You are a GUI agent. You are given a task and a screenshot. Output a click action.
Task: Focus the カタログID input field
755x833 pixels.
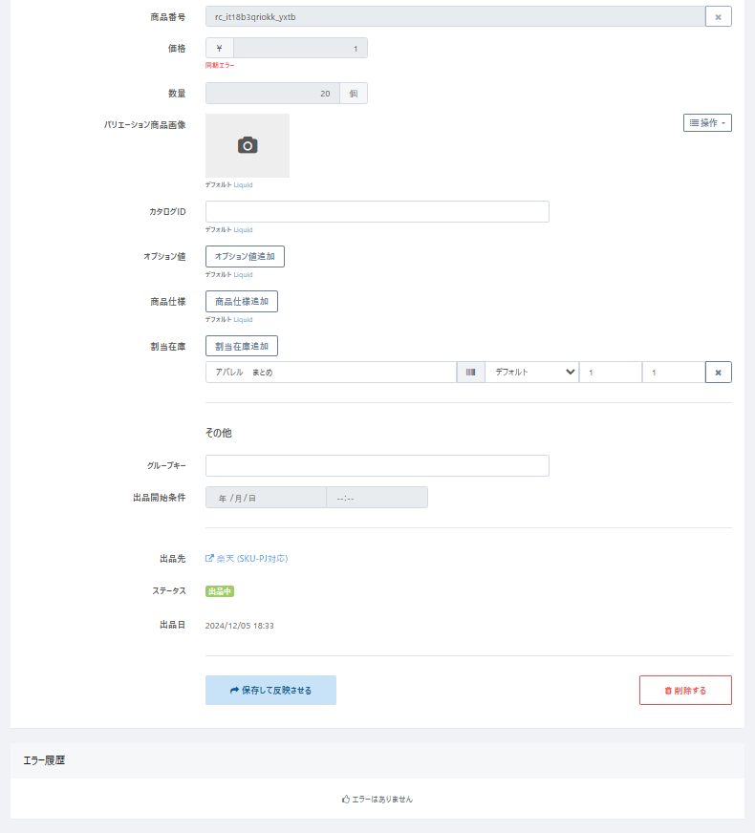[377, 211]
